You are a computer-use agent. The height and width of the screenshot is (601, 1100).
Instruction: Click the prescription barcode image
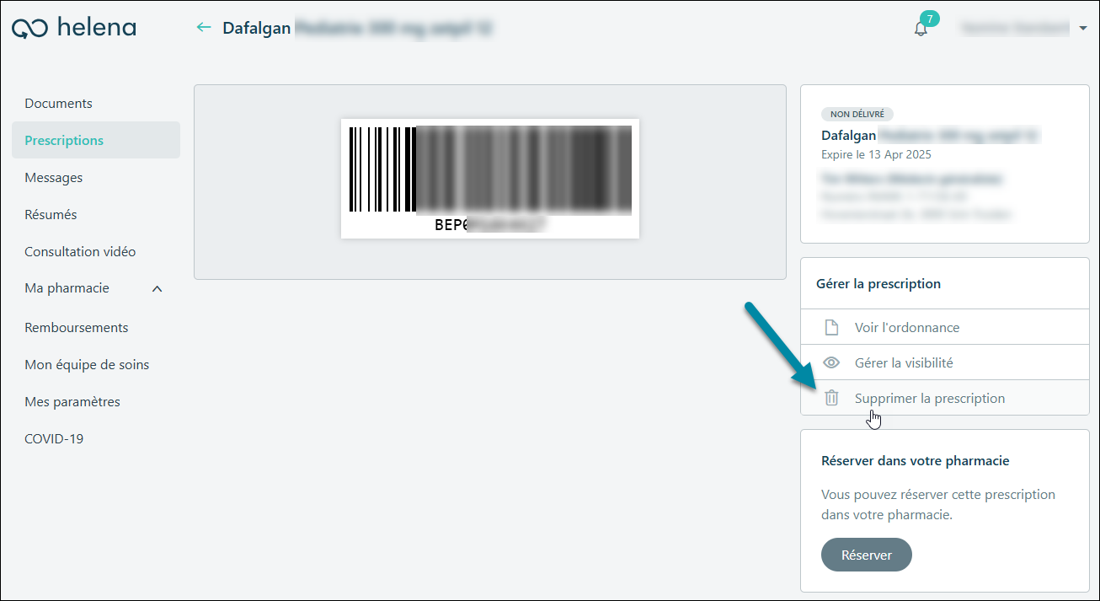[x=490, y=179]
